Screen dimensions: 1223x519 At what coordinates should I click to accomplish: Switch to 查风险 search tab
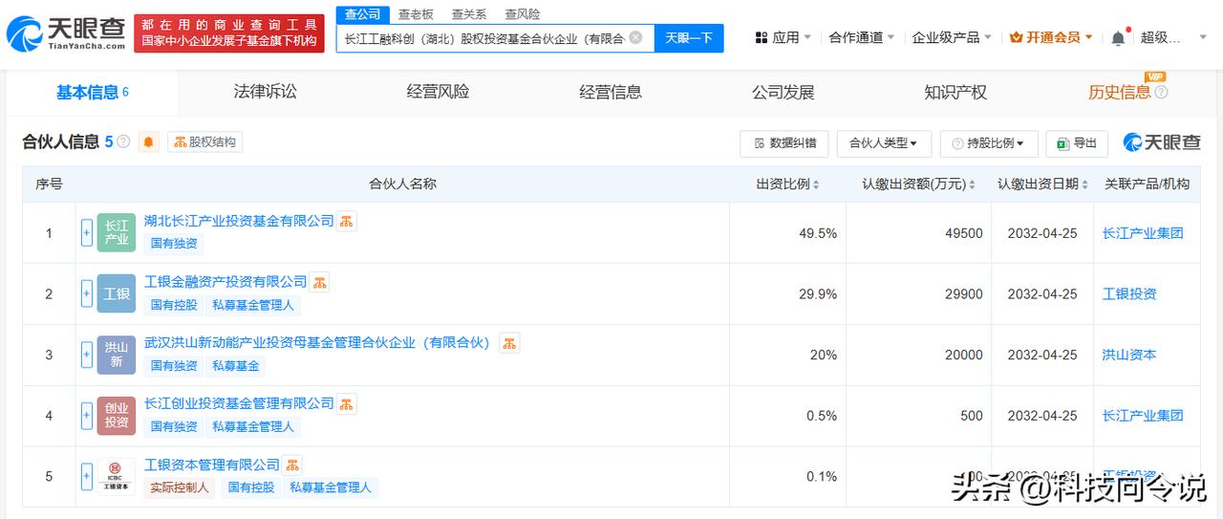click(x=523, y=14)
